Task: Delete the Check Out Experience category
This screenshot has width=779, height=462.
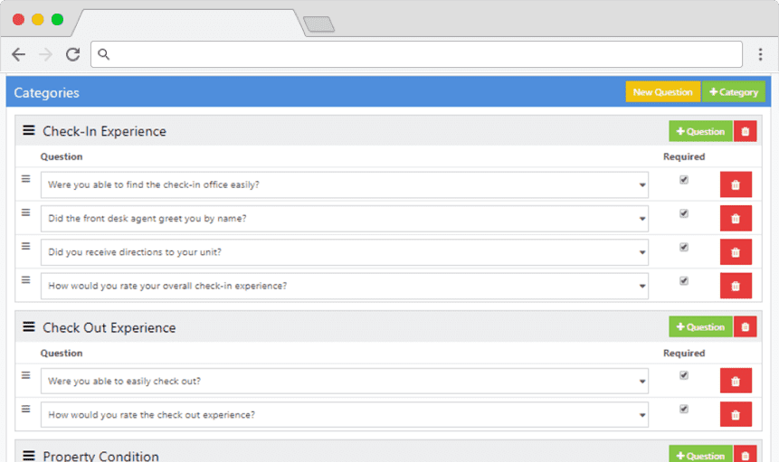Action: (x=745, y=327)
